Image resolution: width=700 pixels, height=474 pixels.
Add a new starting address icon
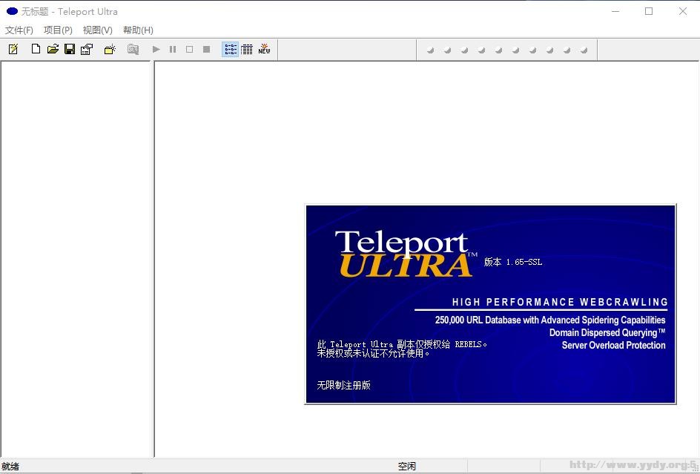pyautogui.click(x=110, y=49)
